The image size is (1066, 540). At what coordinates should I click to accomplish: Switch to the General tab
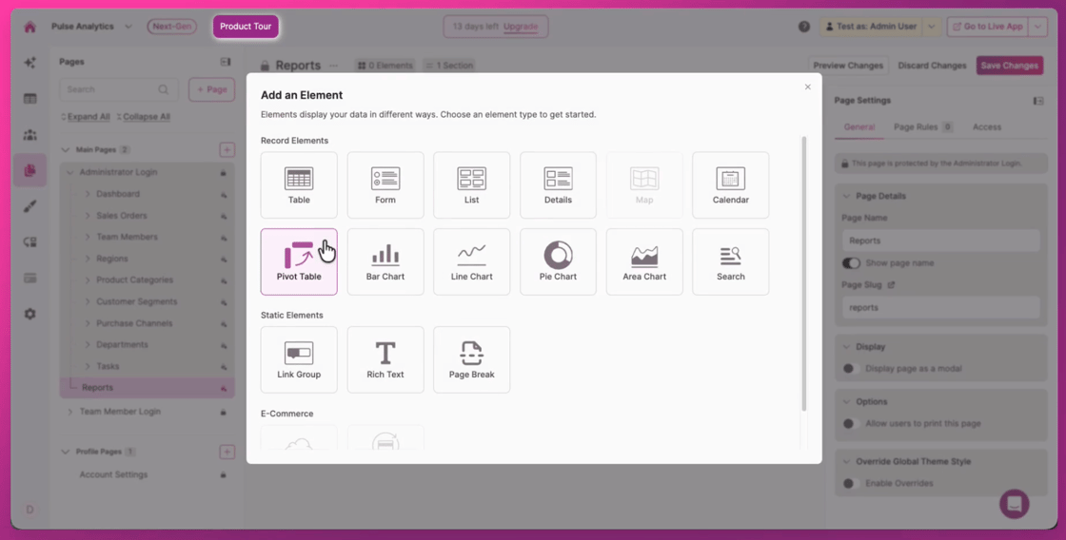pos(859,127)
